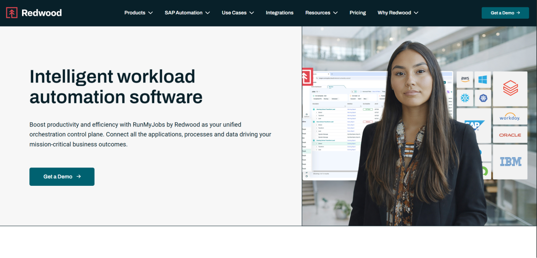Click the AWS logo tile
This screenshot has width=537, height=258.
[465, 80]
